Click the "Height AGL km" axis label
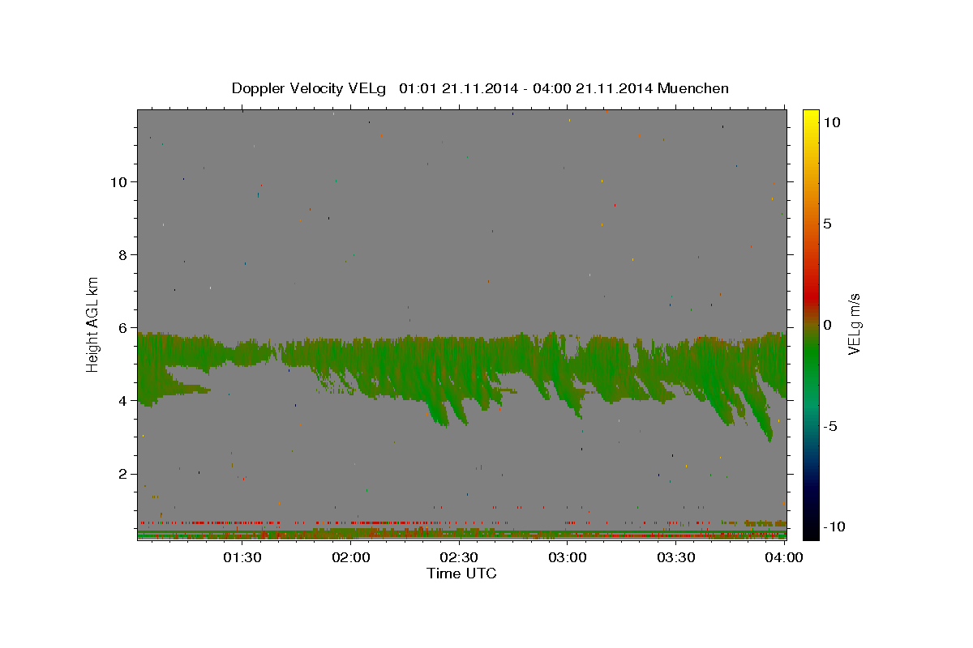Screen dimensions: 973x648 tap(93, 323)
